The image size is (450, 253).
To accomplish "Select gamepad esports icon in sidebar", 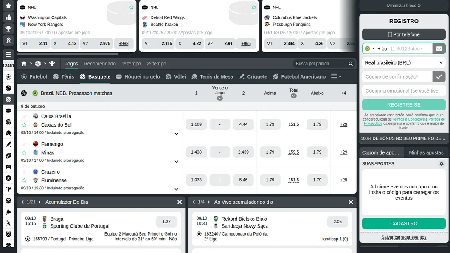I will pos(8,167).
